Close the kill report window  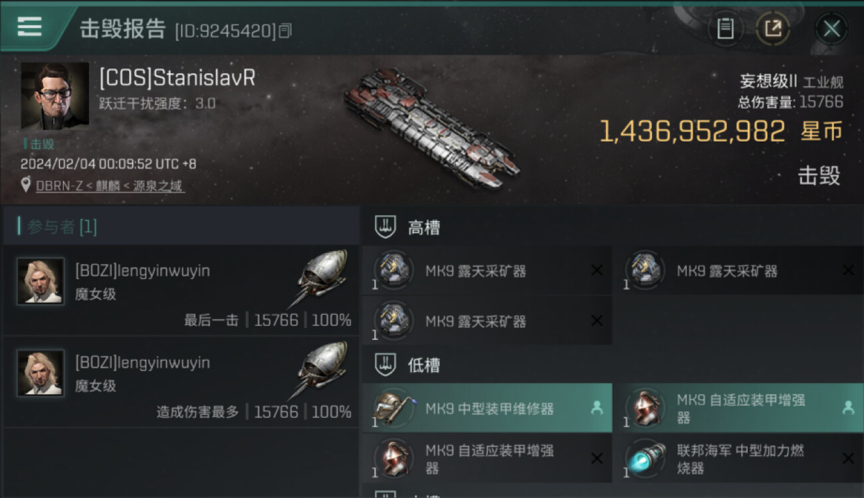[x=831, y=29]
